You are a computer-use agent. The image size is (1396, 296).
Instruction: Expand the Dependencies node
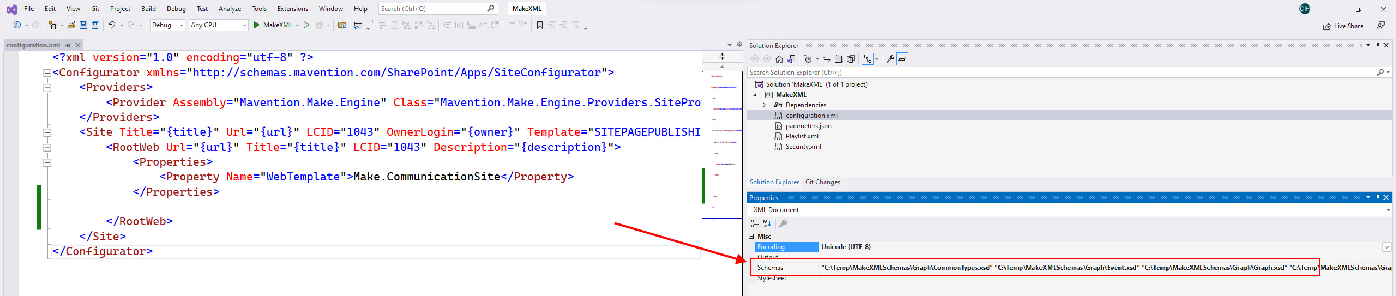(764, 105)
